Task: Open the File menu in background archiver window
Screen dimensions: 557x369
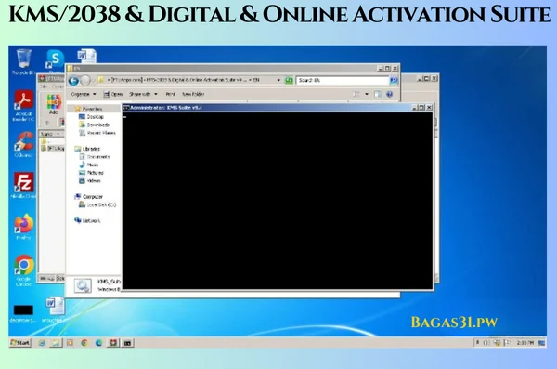Action: (x=44, y=86)
